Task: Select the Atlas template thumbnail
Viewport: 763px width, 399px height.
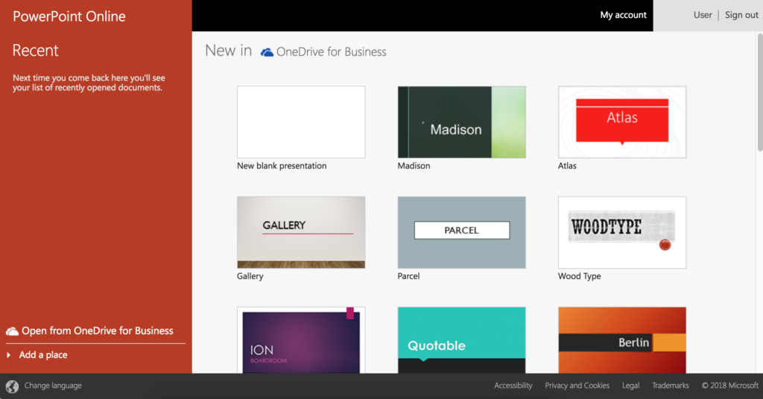Action: pos(622,122)
